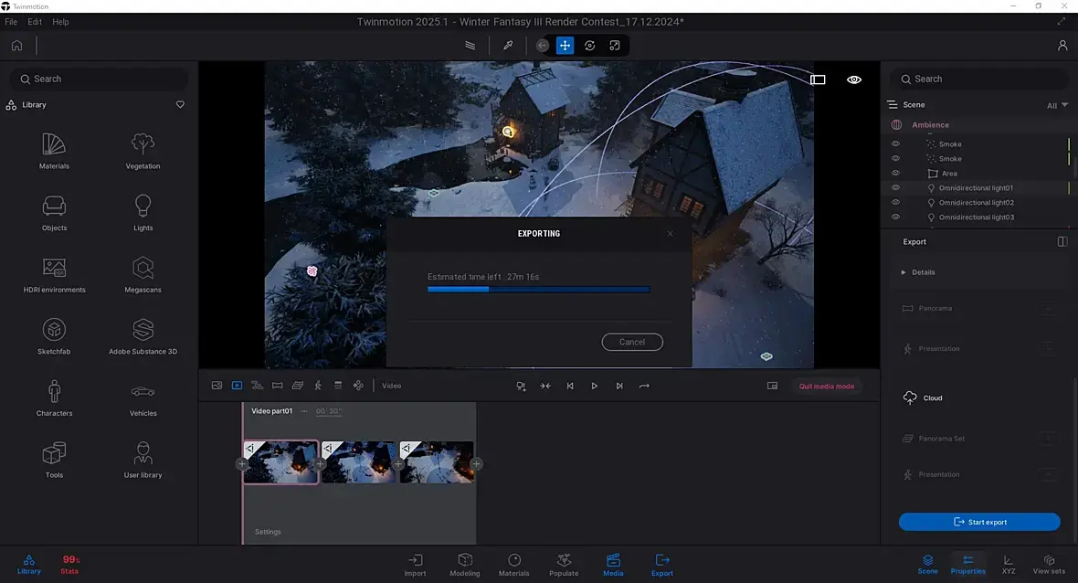
Task: Click the home icon in toolbar
Action: point(16,45)
